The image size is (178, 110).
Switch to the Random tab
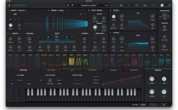click(113, 70)
